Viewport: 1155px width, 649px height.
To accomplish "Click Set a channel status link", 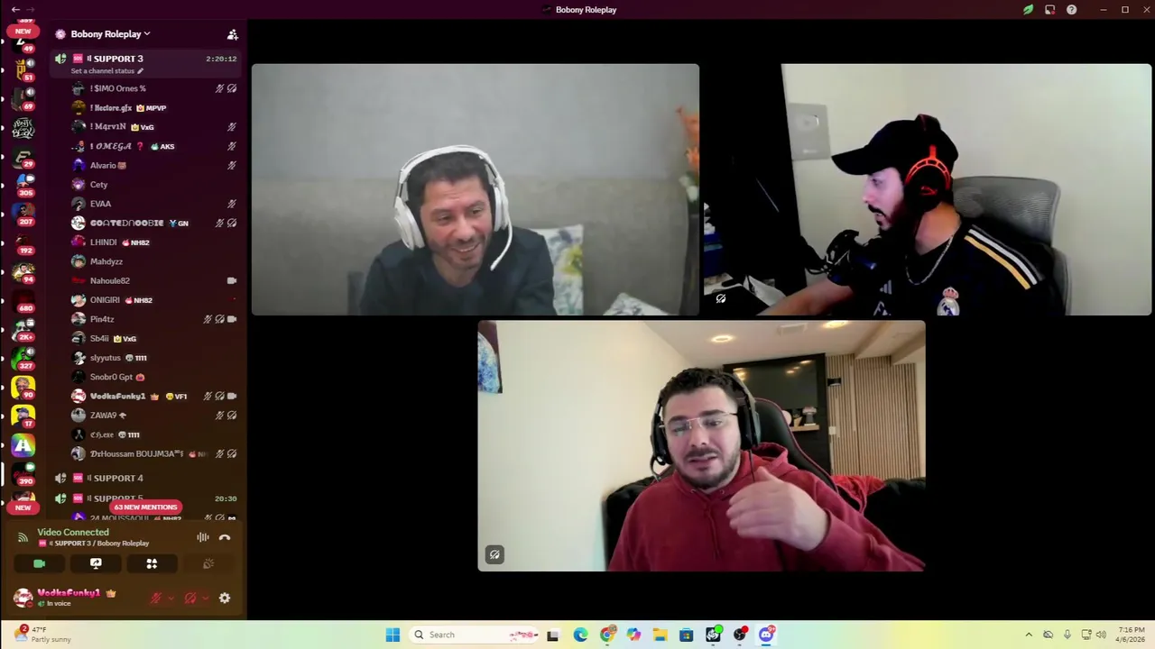I will pos(102,71).
